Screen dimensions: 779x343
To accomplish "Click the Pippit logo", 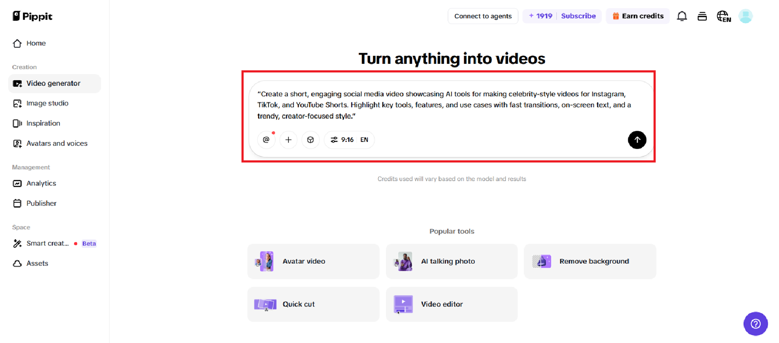I will tap(32, 16).
